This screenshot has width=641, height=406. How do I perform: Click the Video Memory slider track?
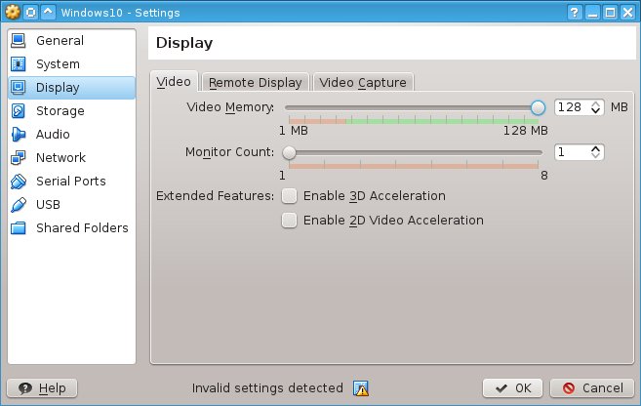pyautogui.click(x=412, y=107)
